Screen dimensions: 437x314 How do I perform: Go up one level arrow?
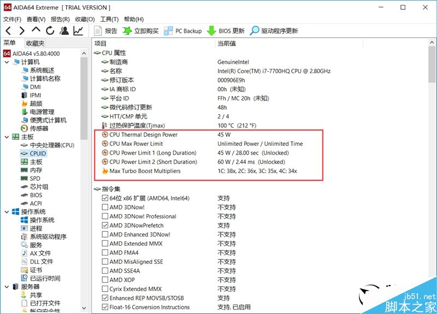click(x=36, y=30)
